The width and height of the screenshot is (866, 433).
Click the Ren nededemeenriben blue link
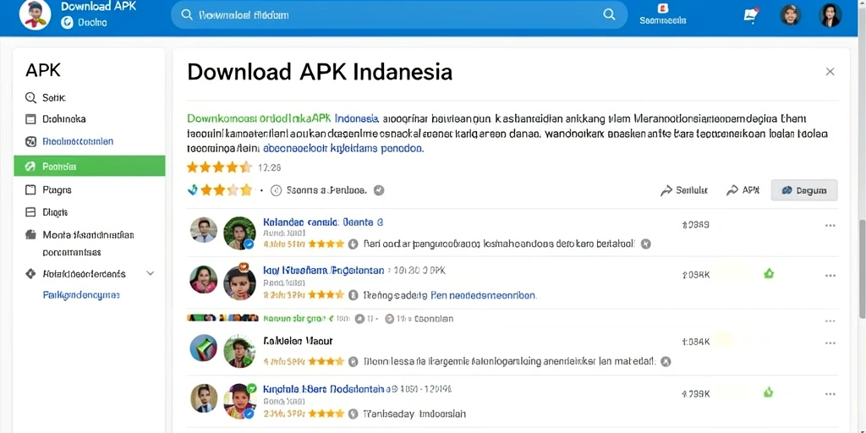pyautogui.click(x=483, y=295)
